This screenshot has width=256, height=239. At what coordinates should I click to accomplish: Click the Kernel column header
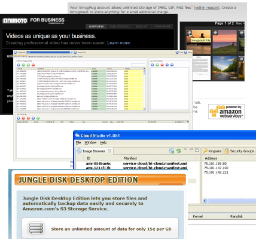197,216
